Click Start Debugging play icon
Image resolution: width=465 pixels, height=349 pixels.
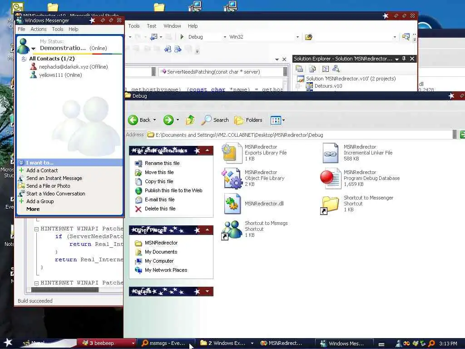tap(182, 37)
